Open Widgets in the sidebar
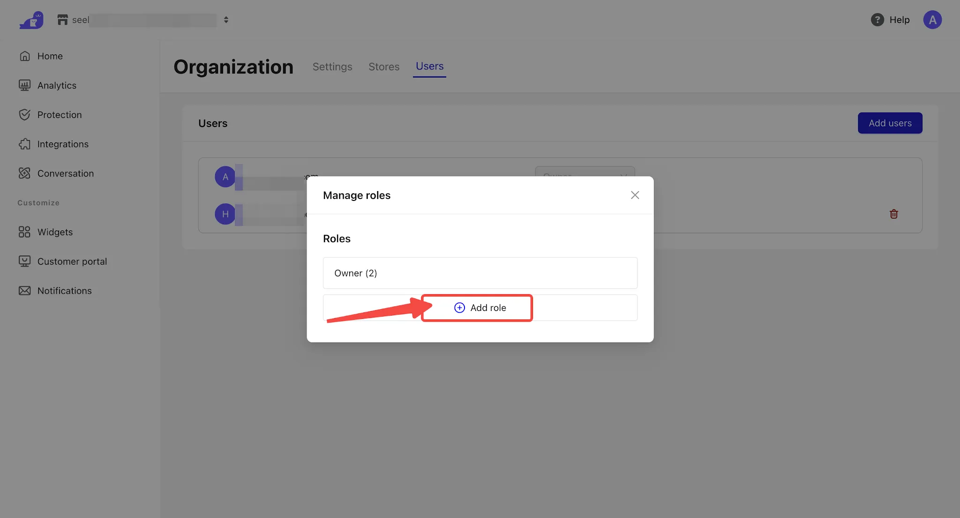This screenshot has width=960, height=518. point(55,232)
